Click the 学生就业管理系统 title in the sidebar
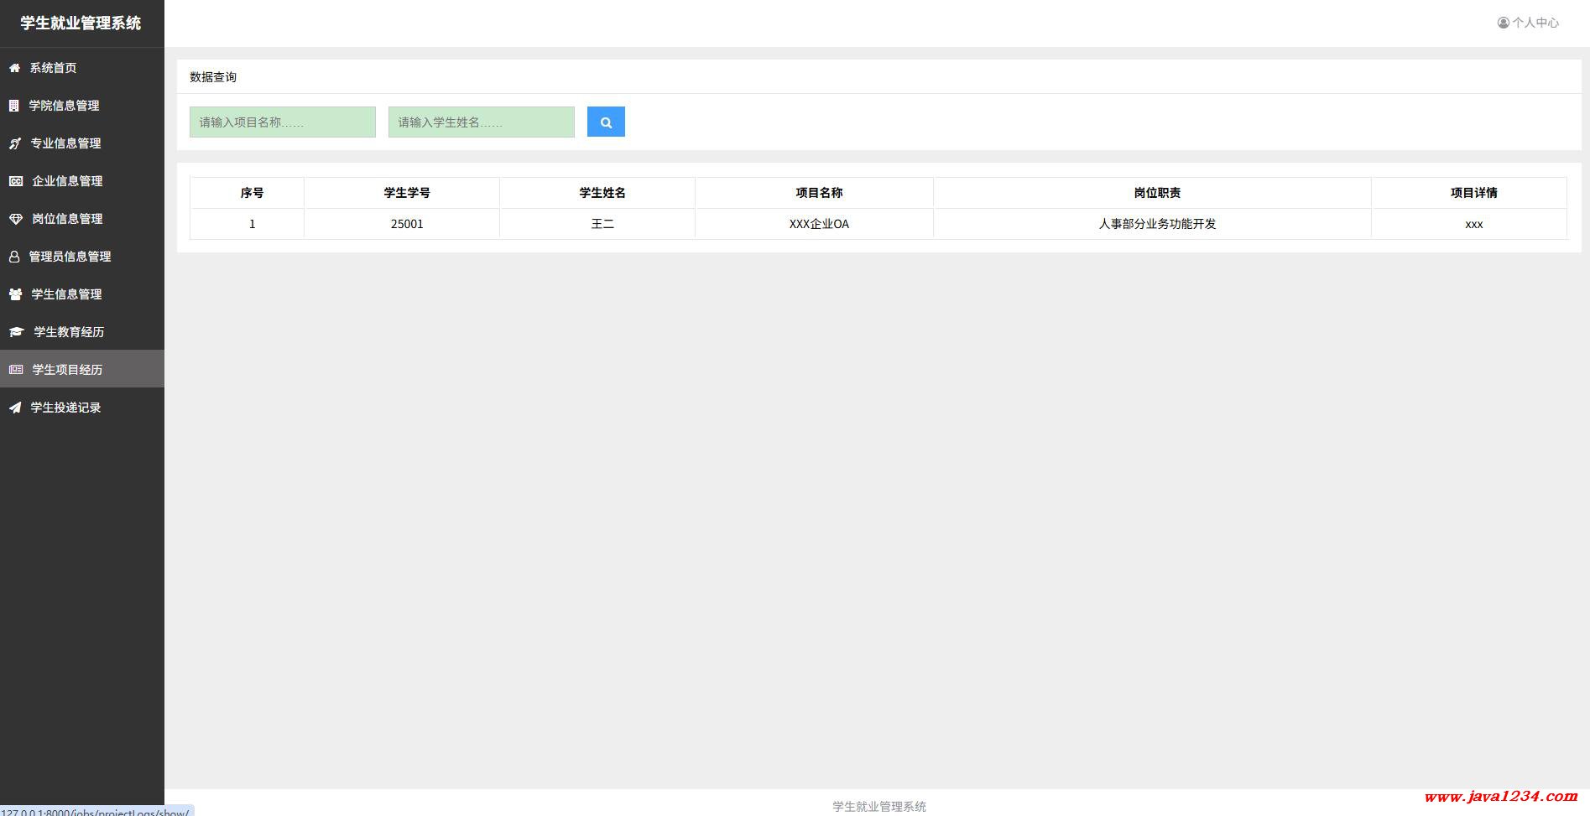 [81, 23]
